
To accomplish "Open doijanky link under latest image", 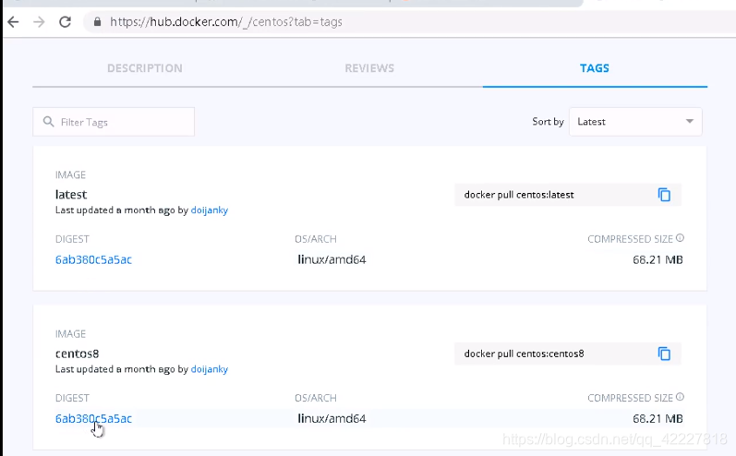I will click(210, 210).
